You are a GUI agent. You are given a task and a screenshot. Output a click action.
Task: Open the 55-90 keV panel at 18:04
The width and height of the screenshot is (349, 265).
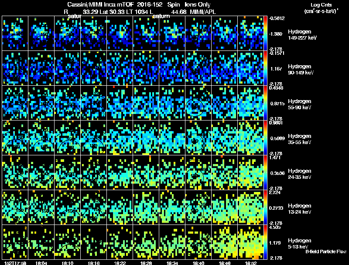click(41, 103)
